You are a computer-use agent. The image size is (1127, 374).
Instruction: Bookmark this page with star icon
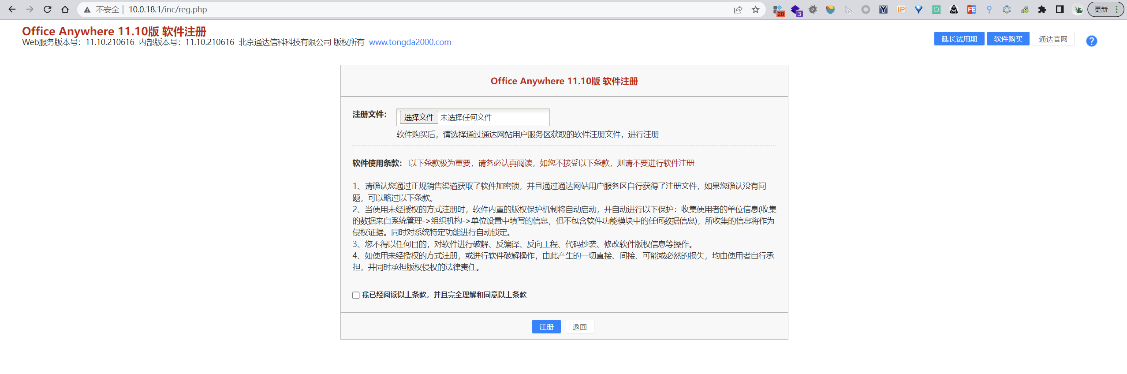pyautogui.click(x=756, y=10)
